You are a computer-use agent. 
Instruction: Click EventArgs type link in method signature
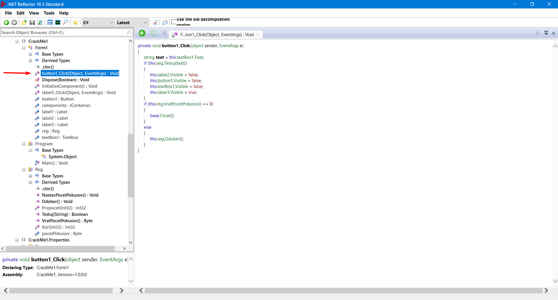[x=229, y=46]
